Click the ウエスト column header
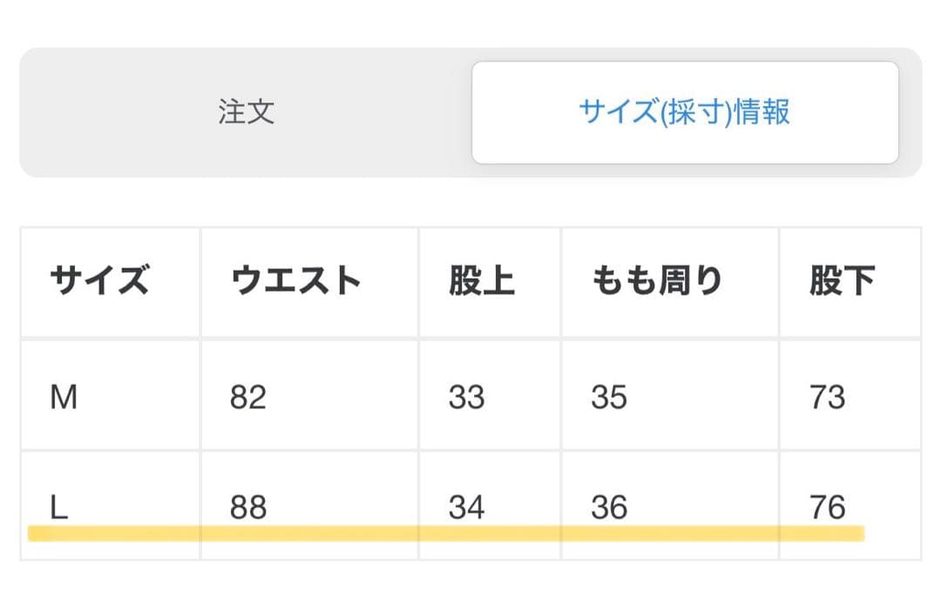The width and height of the screenshot is (941, 597). click(x=296, y=281)
